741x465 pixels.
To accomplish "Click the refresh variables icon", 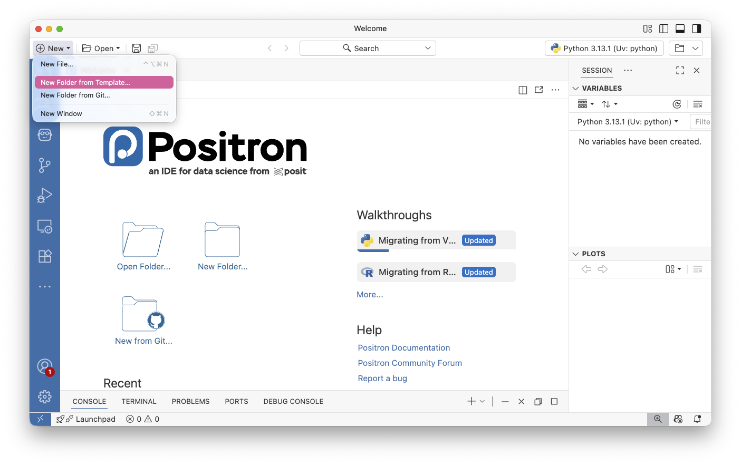I will 677,104.
